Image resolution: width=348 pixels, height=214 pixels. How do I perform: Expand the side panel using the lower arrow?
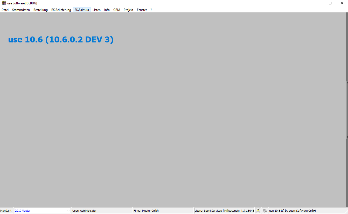tap(347, 137)
